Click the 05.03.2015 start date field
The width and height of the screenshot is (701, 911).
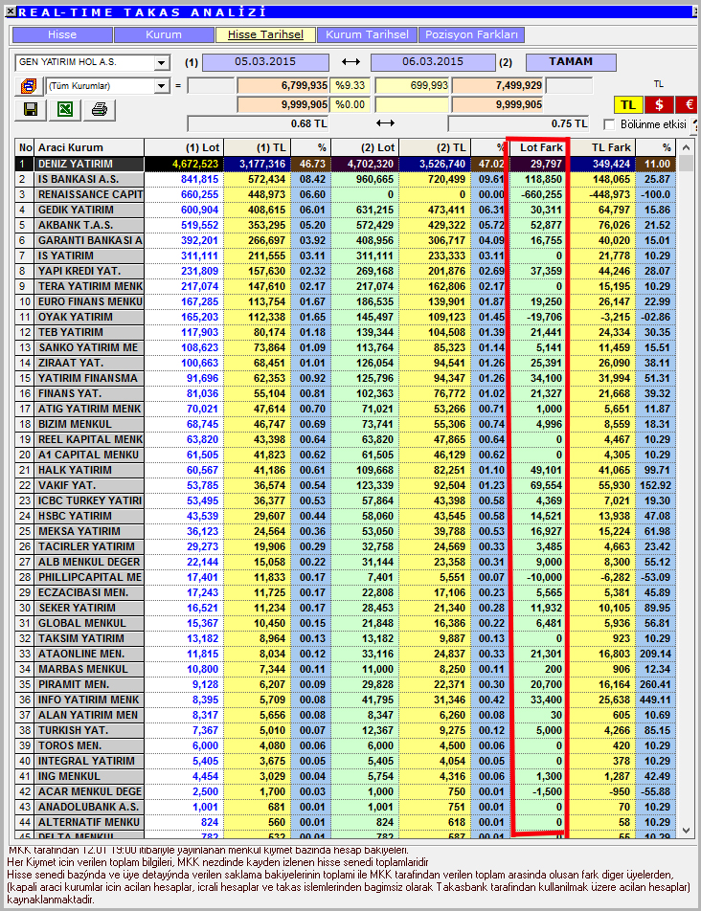point(265,62)
